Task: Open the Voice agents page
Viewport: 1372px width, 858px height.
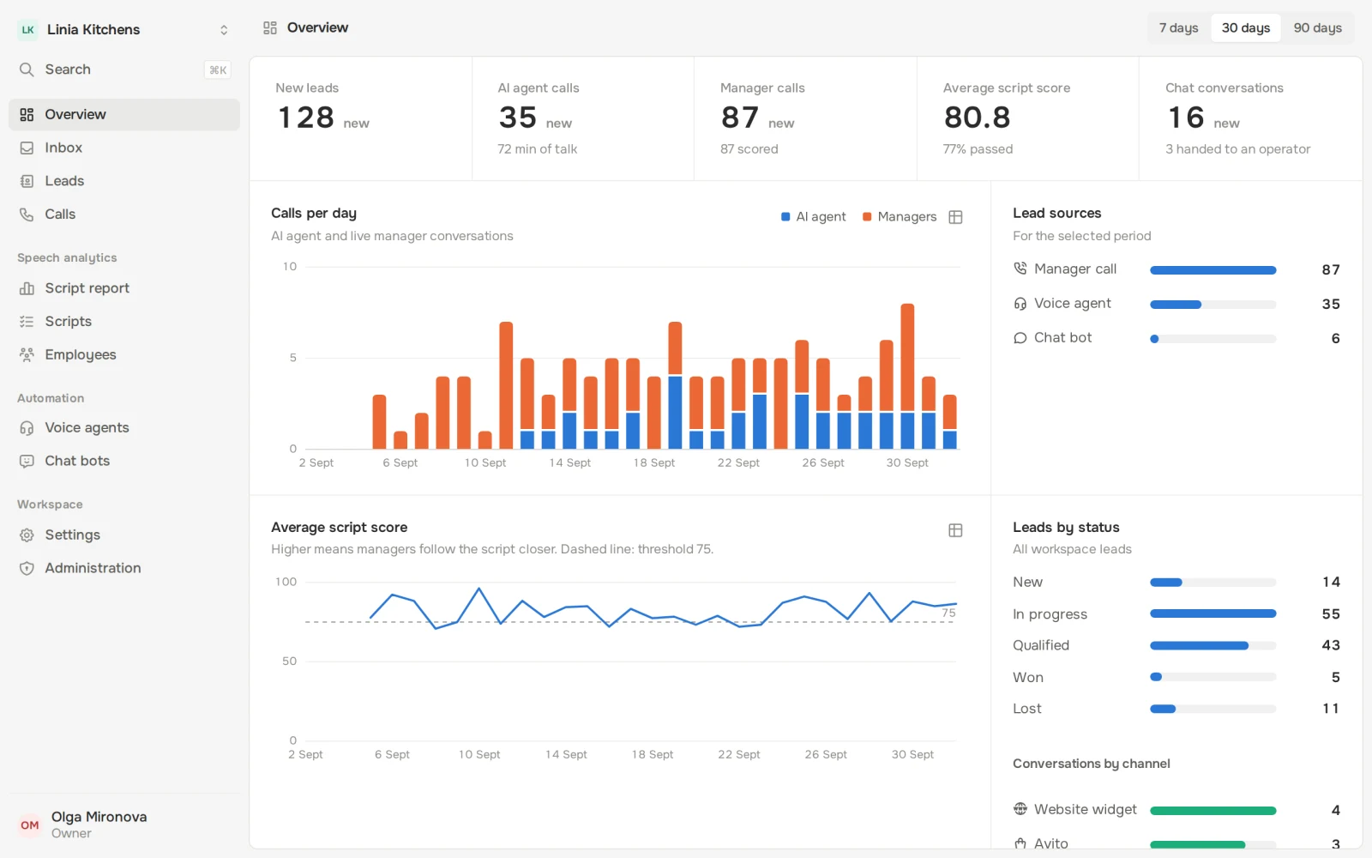Action: pyautogui.click(x=124, y=428)
